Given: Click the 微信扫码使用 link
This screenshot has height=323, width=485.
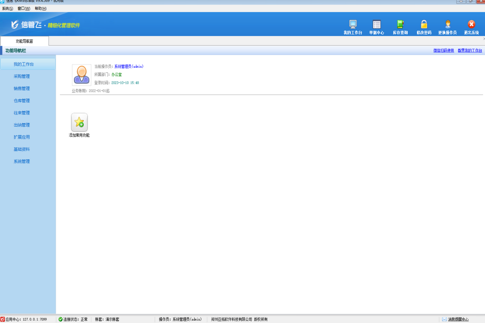Looking at the screenshot, I should pos(443,51).
